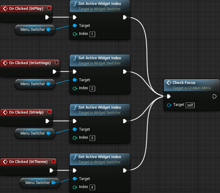Click the green Index pin next to value 2
Viewport: 220px width, 193px height.
click(x=75, y=88)
